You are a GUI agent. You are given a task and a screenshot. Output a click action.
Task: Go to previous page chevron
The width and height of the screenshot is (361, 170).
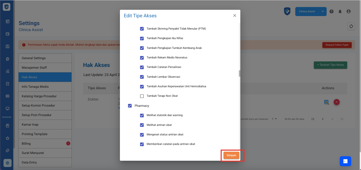click(323, 119)
